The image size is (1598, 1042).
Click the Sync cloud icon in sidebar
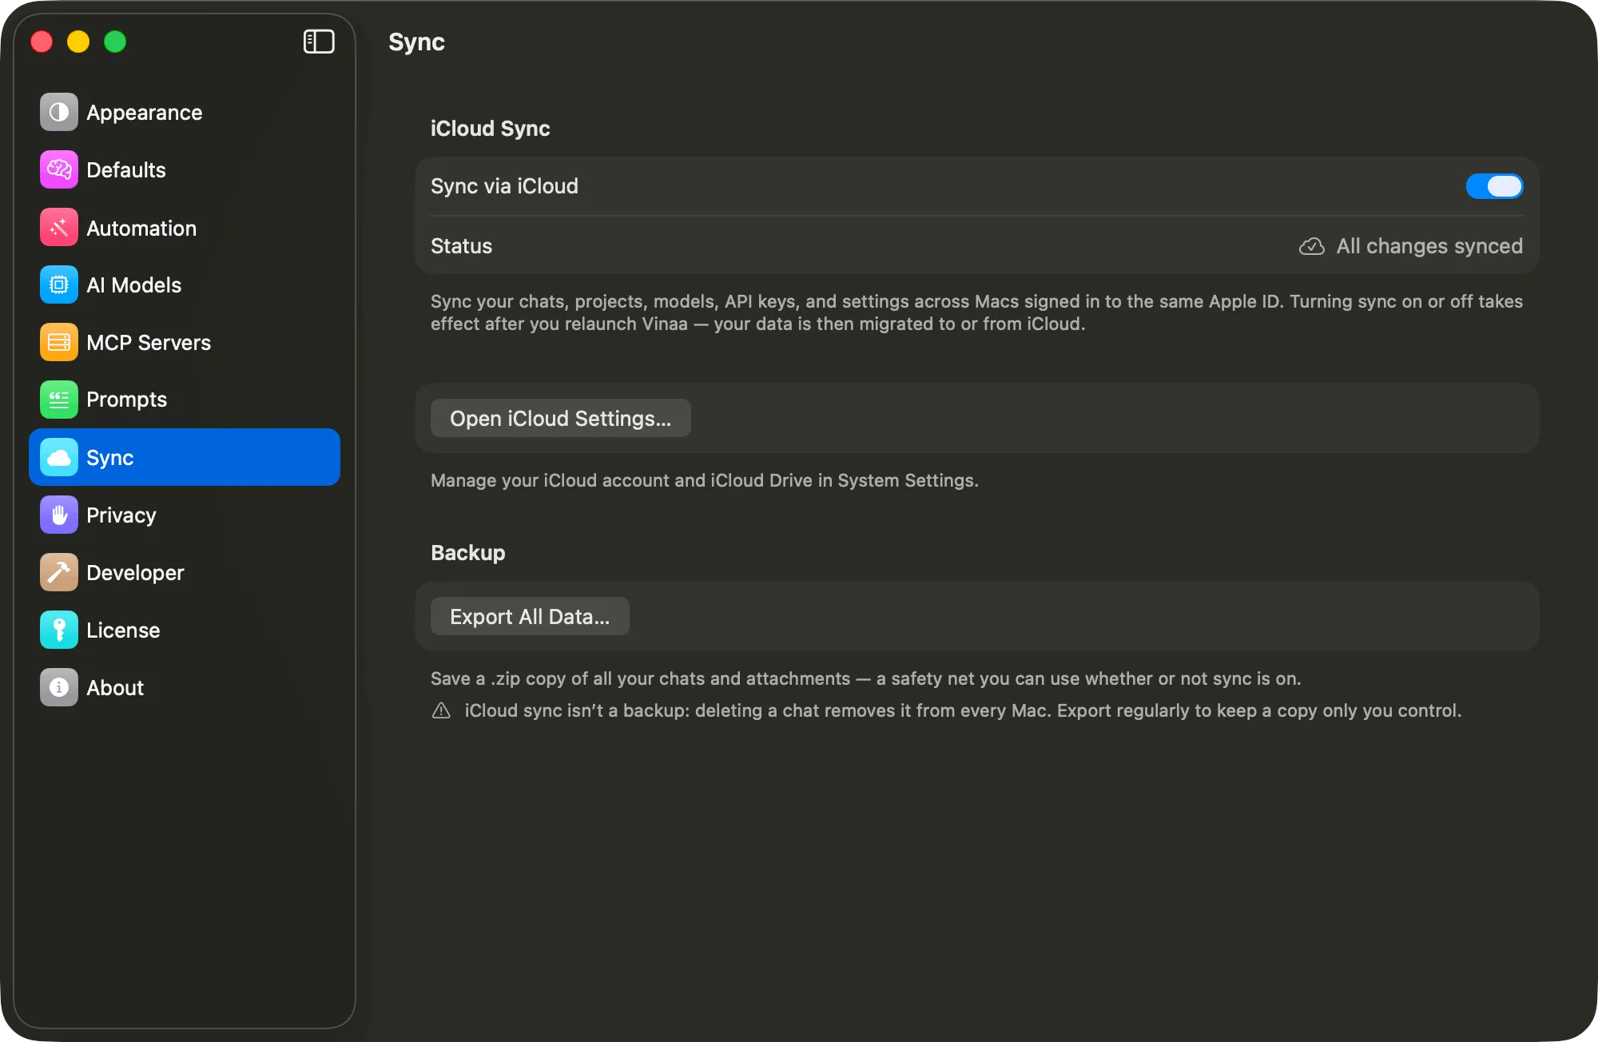coord(59,457)
